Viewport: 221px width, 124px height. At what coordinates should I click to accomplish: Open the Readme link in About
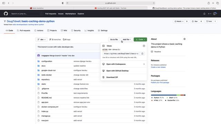157,52
